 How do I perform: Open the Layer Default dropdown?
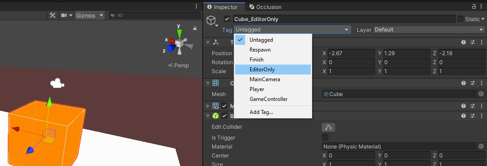429,30
